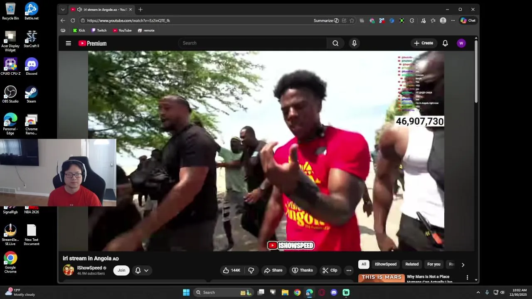532x299 pixels.
Task: Open YouTube bookmark in favorites bar
Action: tap(122, 30)
